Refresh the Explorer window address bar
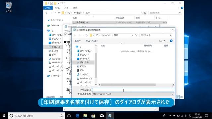 145,13
